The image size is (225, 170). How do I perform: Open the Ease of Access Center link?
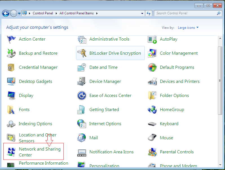tap(110, 95)
